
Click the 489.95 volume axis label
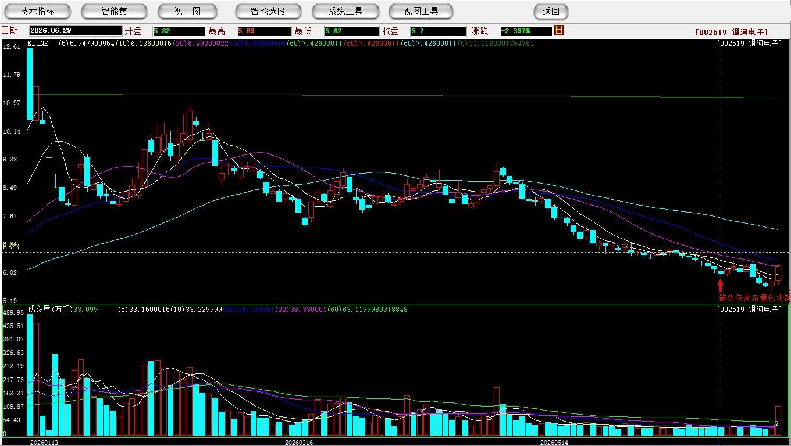pyautogui.click(x=13, y=312)
